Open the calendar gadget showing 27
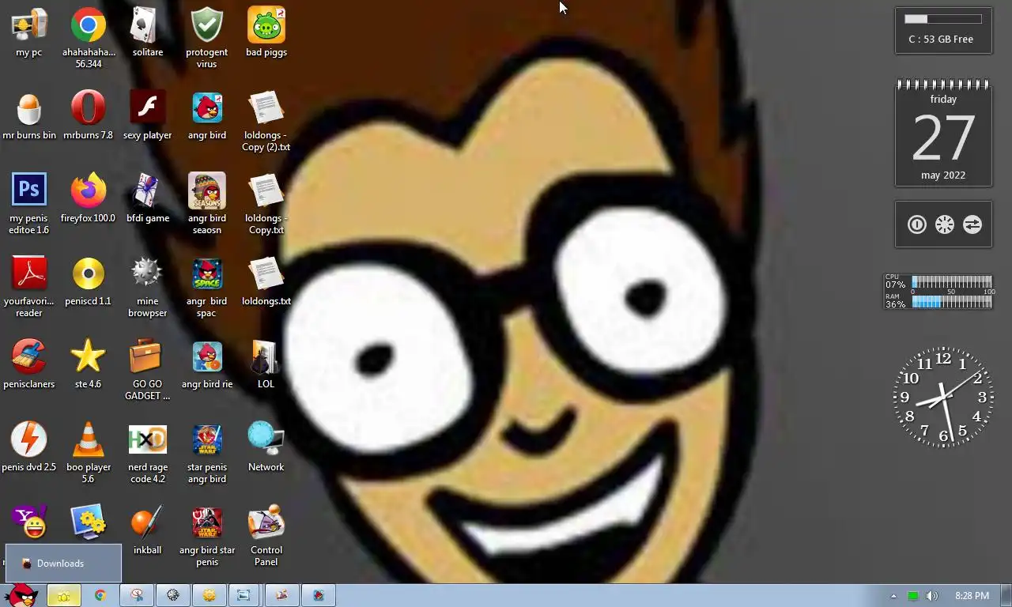 [943, 134]
